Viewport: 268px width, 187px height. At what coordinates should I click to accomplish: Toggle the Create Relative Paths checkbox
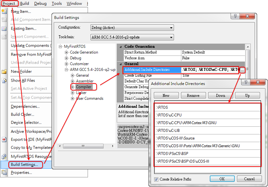pyautogui.click(x=156, y=179)
